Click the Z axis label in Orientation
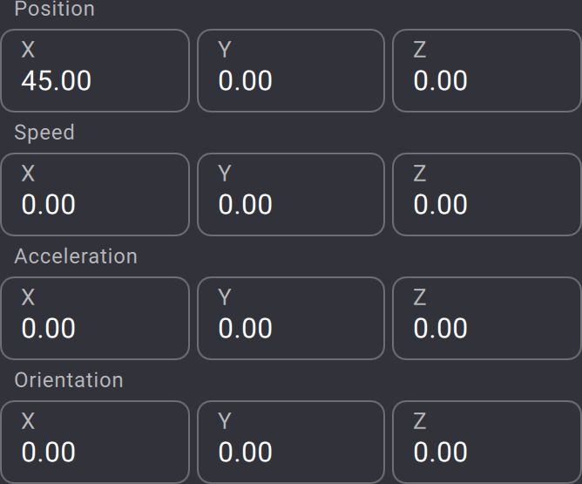 420,421
